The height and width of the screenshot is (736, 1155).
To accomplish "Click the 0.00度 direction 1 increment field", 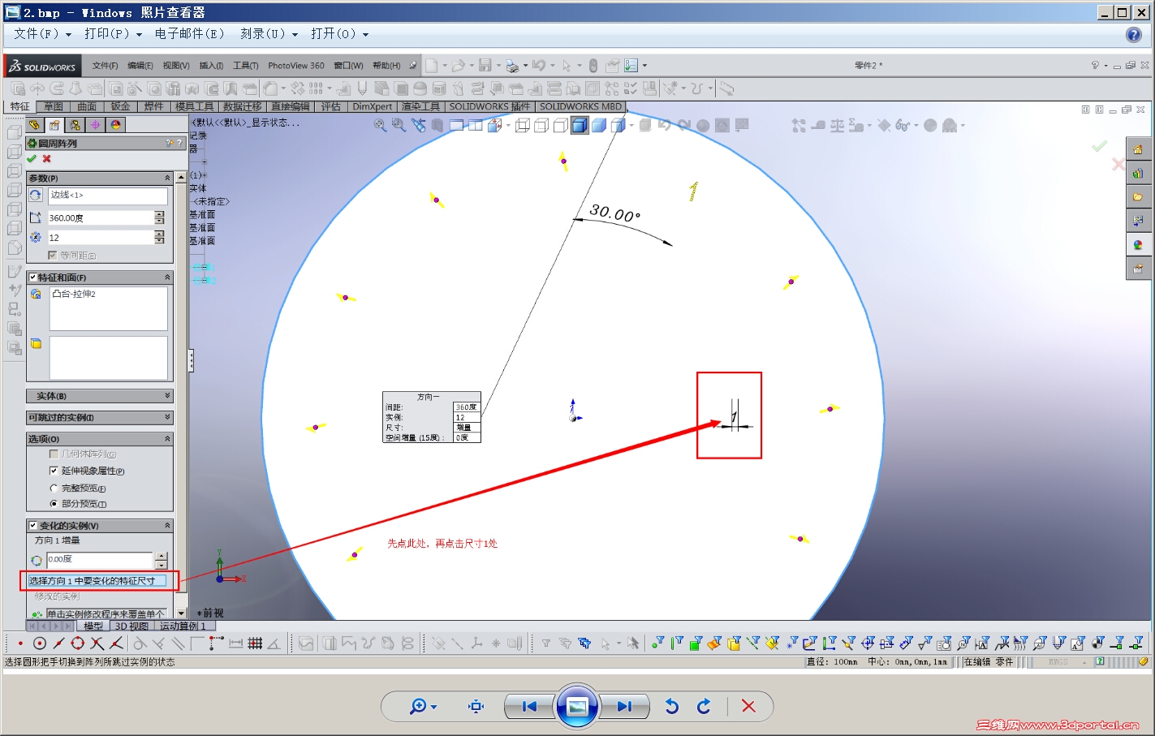I will 100,560.
